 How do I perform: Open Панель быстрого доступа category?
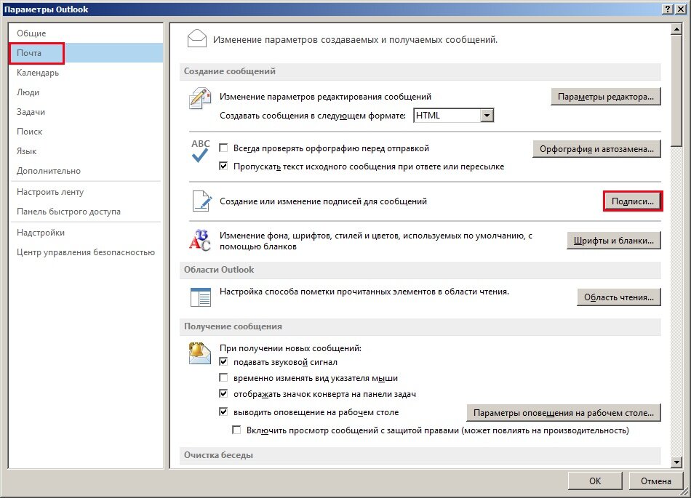point(86,212)
